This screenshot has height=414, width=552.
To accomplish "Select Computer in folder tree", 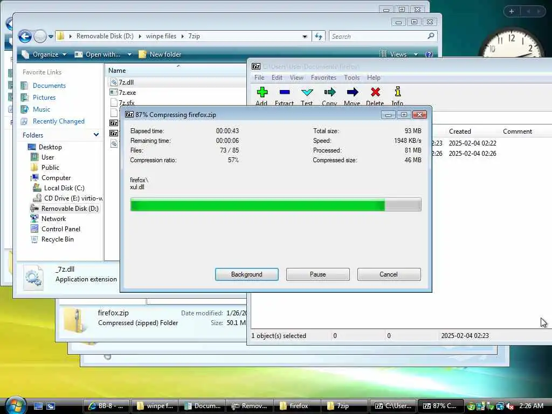I will tap(56, 178).
